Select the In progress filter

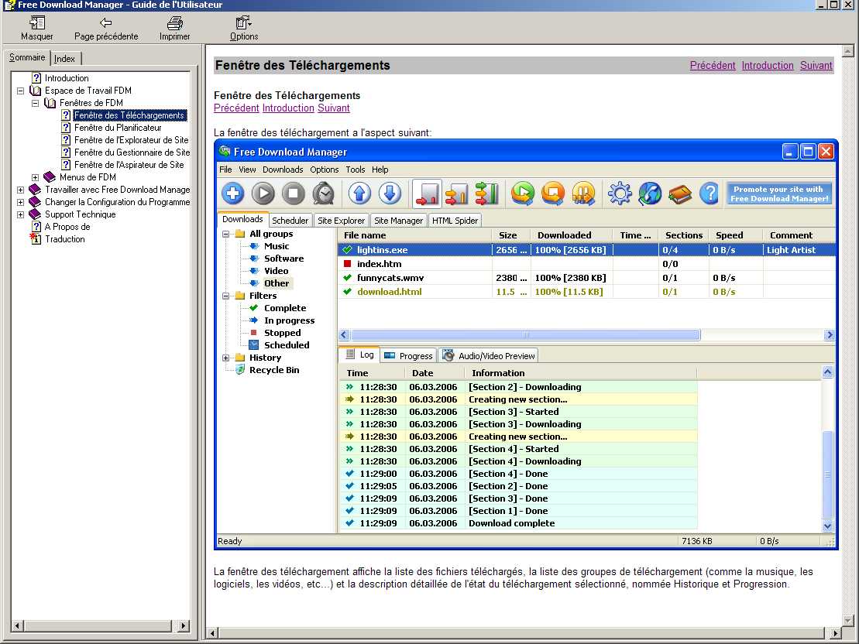(289, 321)
